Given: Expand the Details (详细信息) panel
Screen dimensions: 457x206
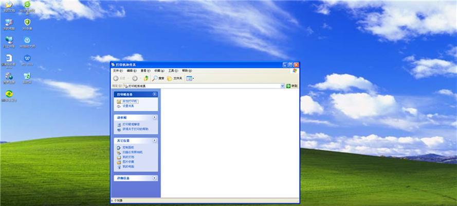Looking at the screenshot, I should 154,178.
